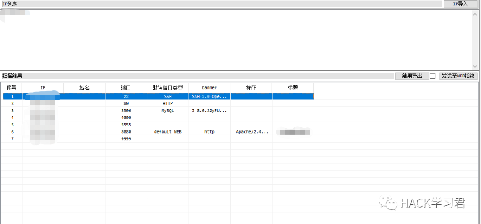This screenshot has width=481, height=224.
Task: Click sequence number 4 cell
Action: click(12, 118)
